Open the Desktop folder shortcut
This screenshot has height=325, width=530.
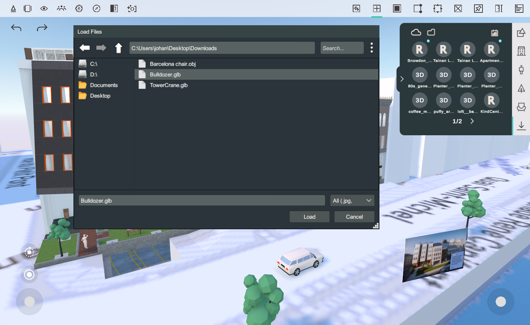[104, 96]
